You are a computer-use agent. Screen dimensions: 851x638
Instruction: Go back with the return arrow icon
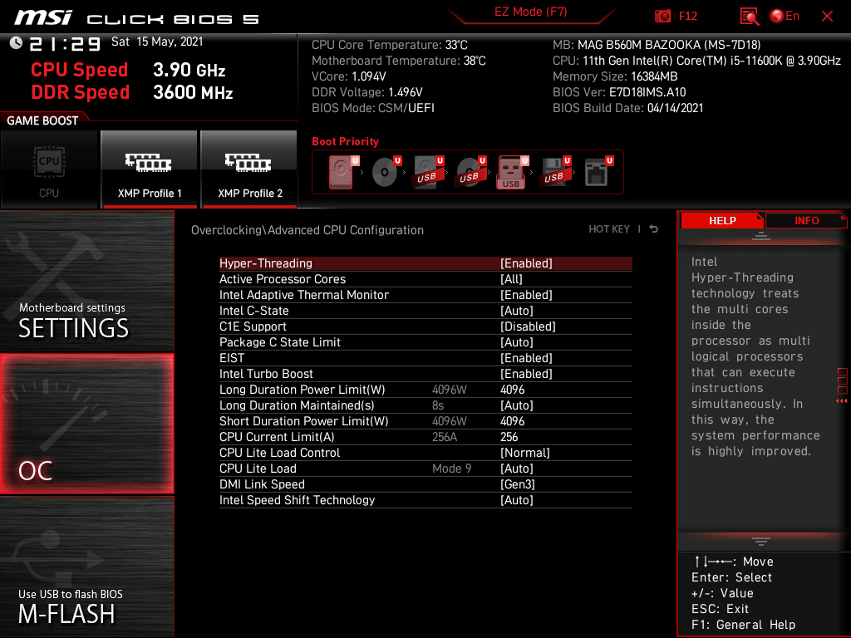(654, 229)
